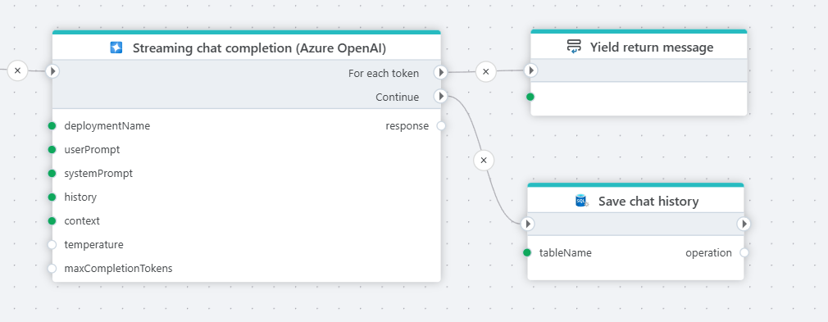Image resolution: width=828 pixels, height=322 pixels.
Task: Click the Save chat history output arrow
Action: pyautogui.click(x=744, y=224)
